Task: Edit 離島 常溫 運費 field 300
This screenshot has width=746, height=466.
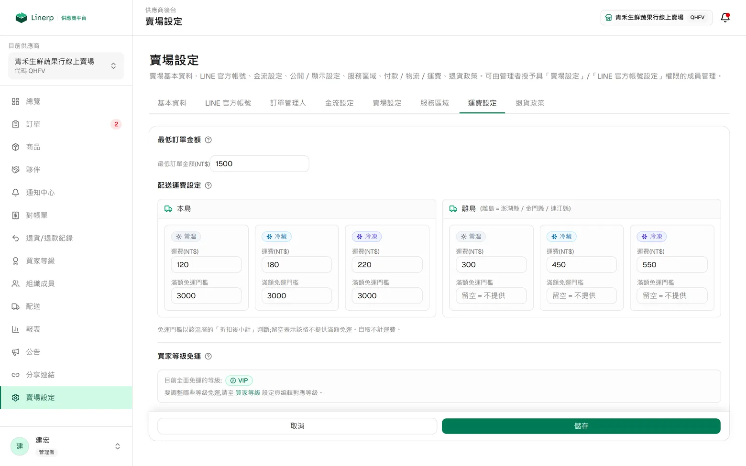Action: (x=491, y=265)
